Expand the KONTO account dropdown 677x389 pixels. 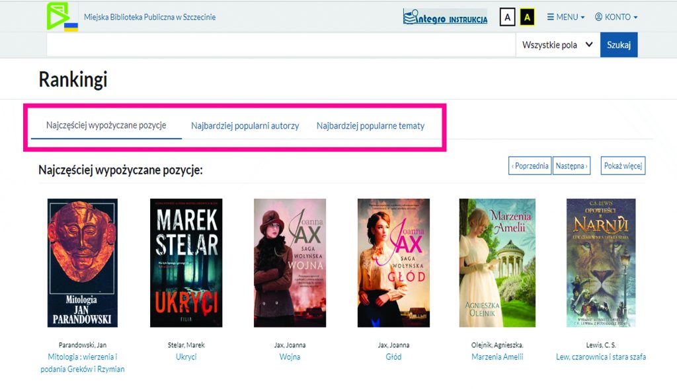coord(616,17)
